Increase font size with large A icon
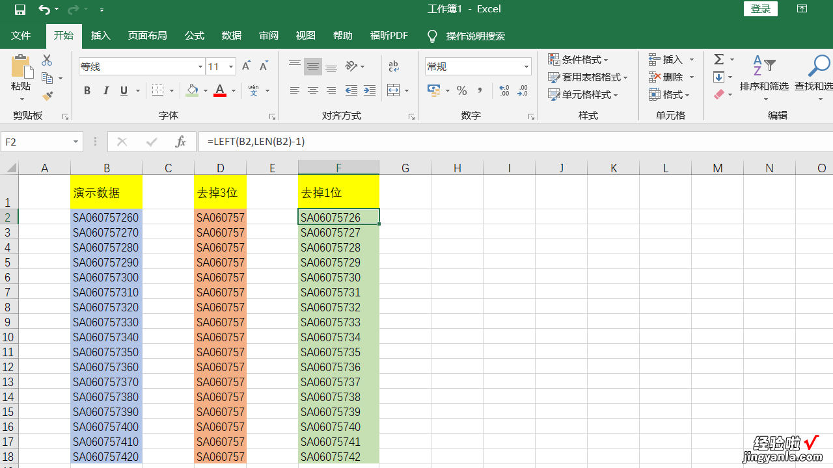Screen dimensions: 833x468 pyautogui.click(x=246, y=66)
